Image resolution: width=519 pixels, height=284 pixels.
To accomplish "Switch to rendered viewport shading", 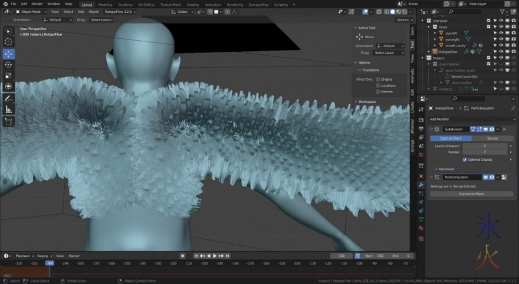I will [404, 12].
